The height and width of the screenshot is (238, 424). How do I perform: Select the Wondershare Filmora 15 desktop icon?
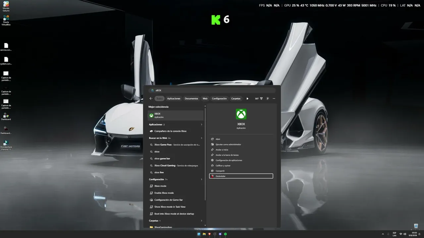click(6, 145)
